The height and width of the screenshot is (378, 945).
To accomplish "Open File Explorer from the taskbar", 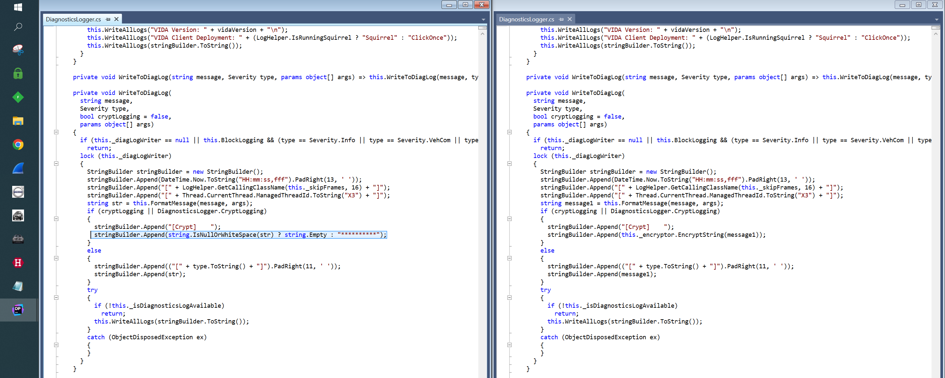I will (x=18, y=121).
